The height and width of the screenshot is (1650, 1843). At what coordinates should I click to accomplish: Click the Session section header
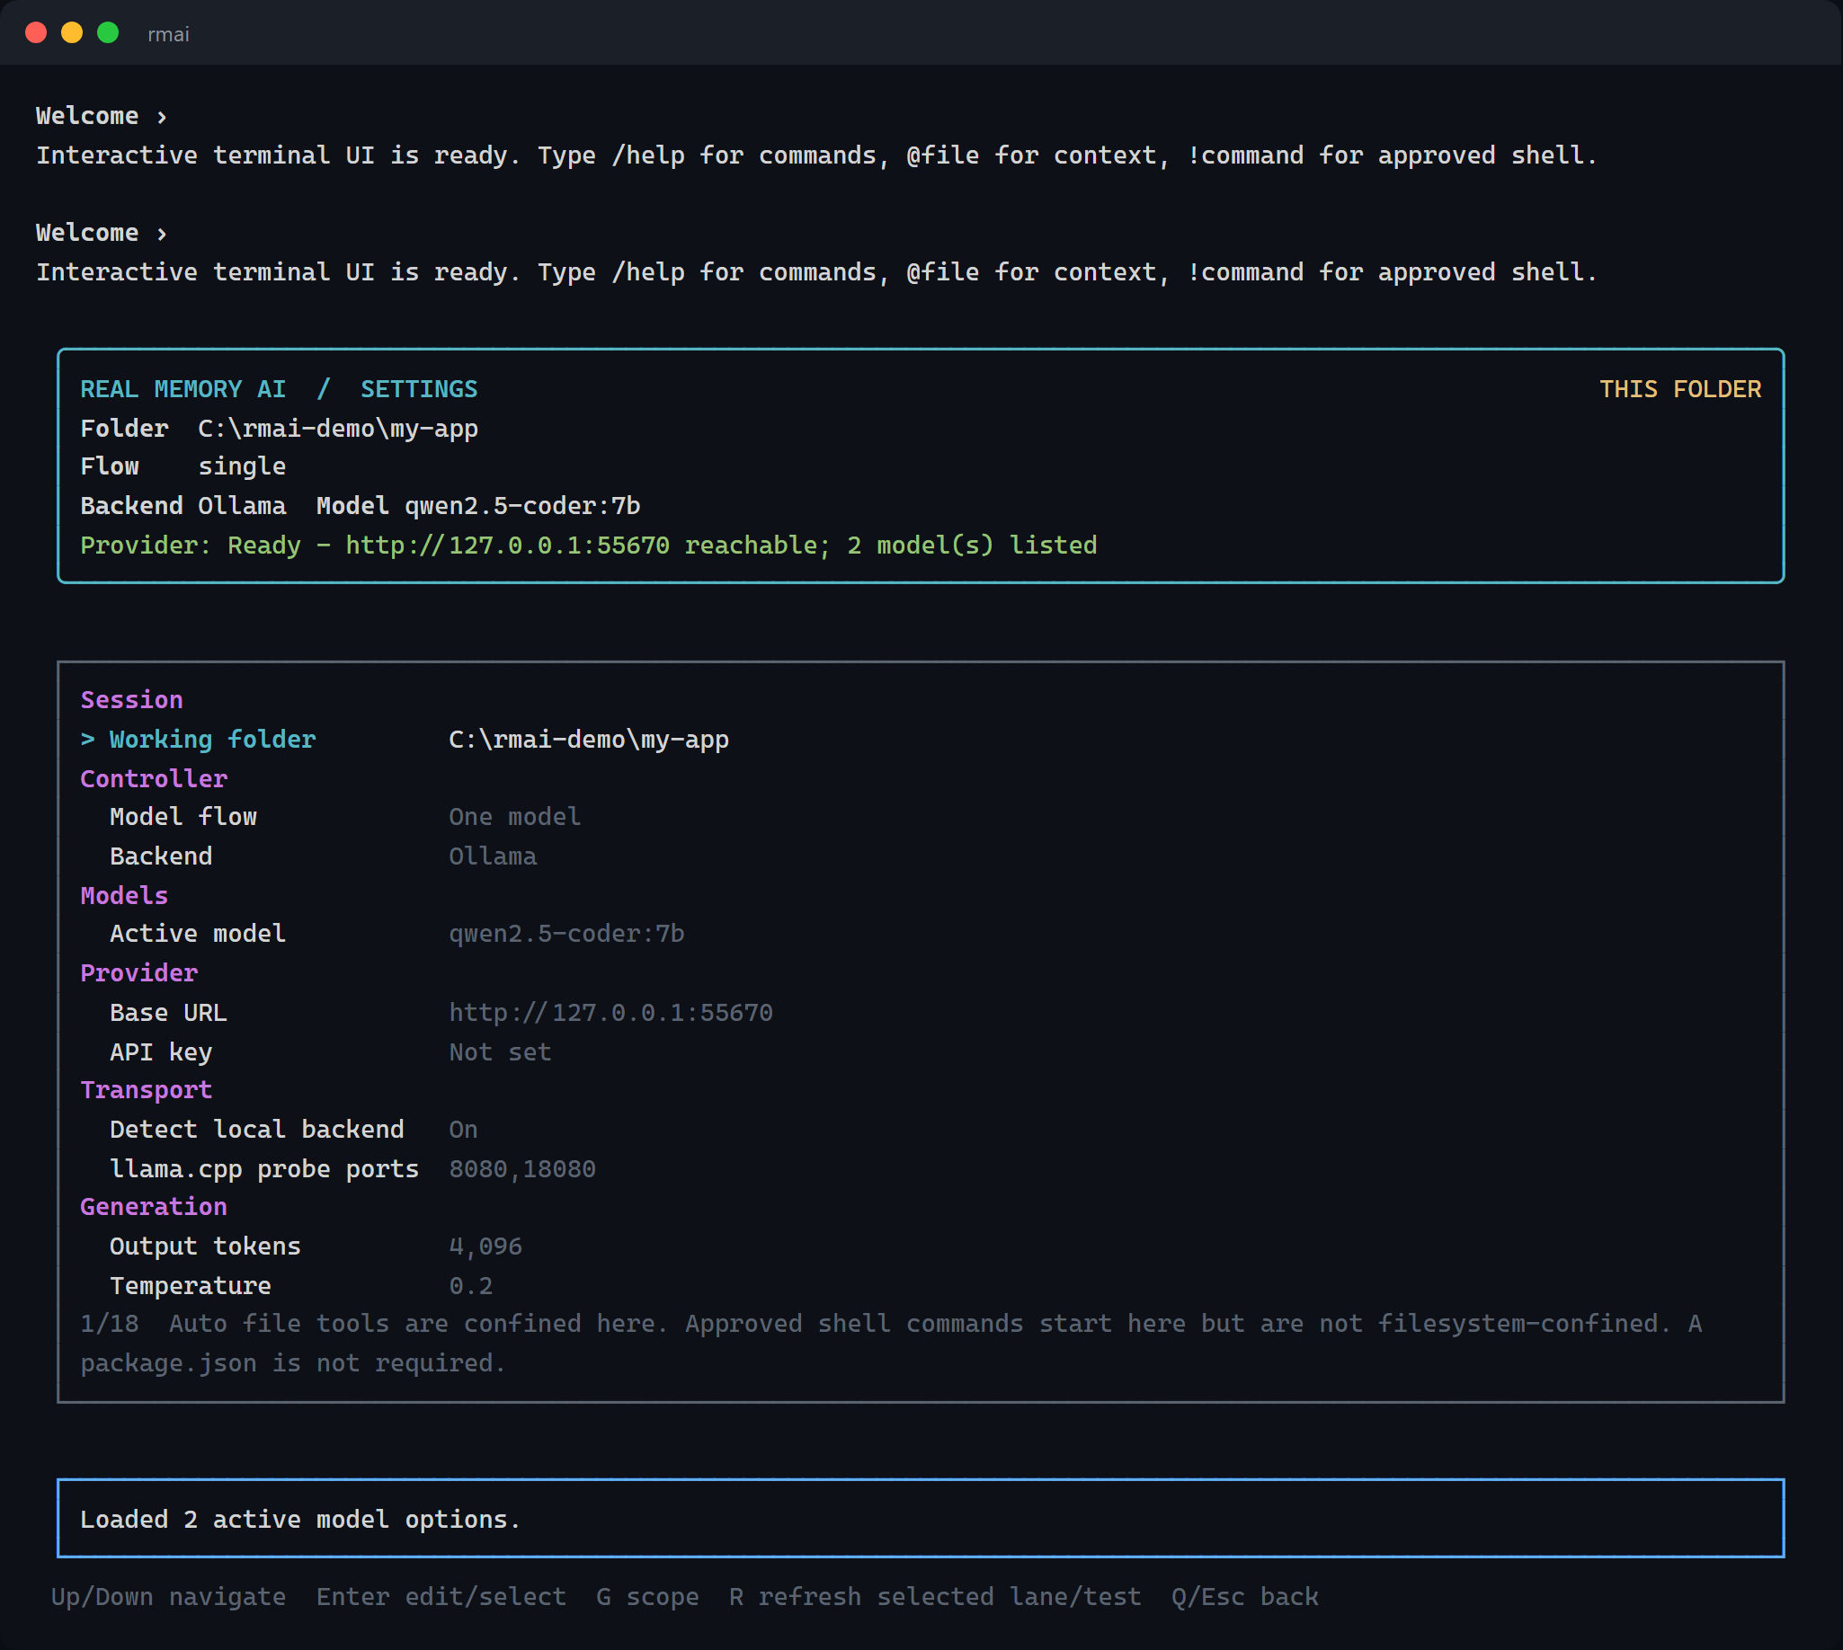point(131,700)
